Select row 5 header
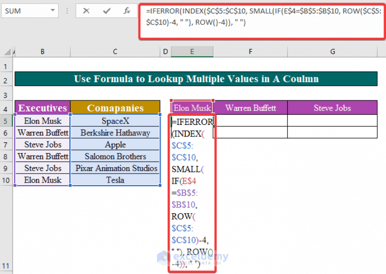Viewport: 386px width, 274px height. pos(6,121)
